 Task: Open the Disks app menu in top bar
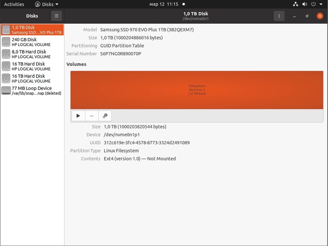tap(46, 4)
